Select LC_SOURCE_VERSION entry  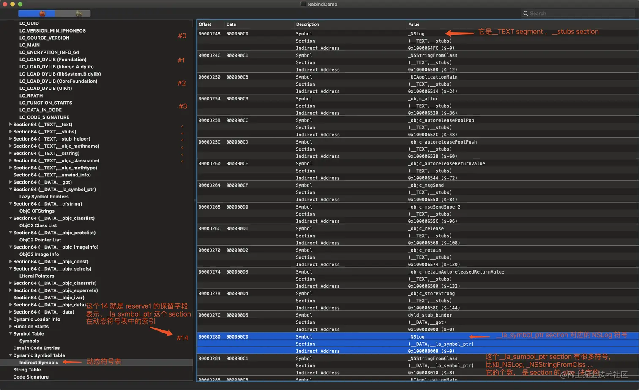44,38
